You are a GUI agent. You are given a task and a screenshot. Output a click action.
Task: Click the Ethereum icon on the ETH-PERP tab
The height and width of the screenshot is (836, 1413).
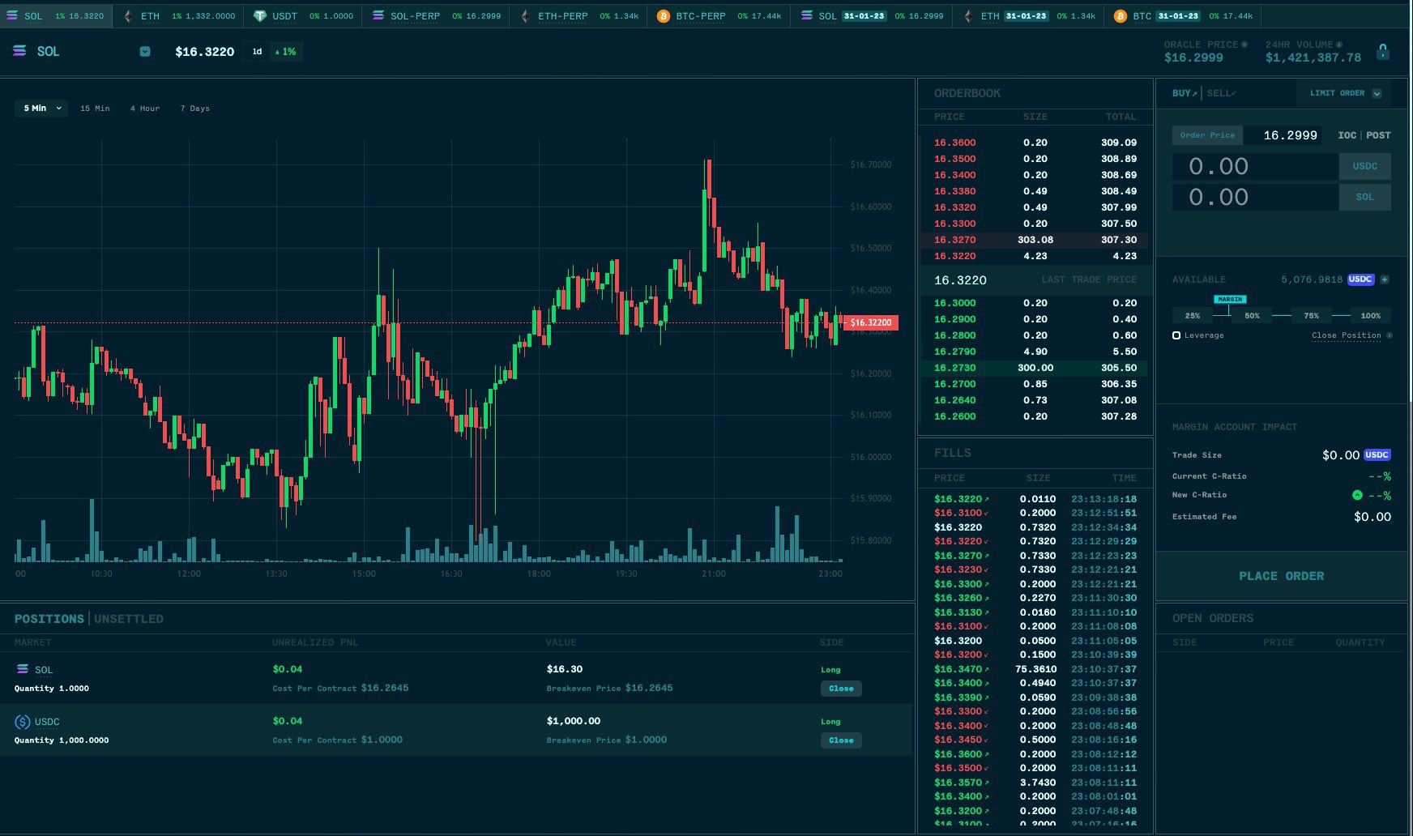527,15
